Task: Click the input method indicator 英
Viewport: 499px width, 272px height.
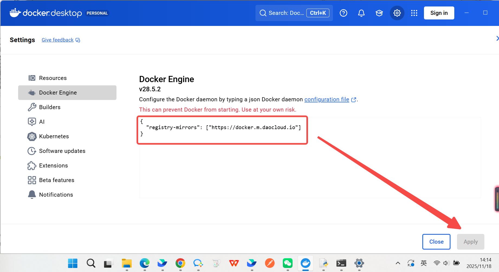Action: click(424, 263)
